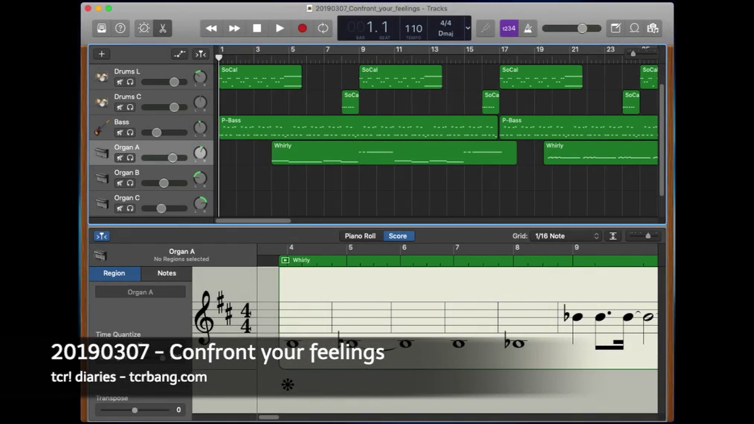Screen dimensions: 754x424
Task: Start playback
Action: [279, 28]
